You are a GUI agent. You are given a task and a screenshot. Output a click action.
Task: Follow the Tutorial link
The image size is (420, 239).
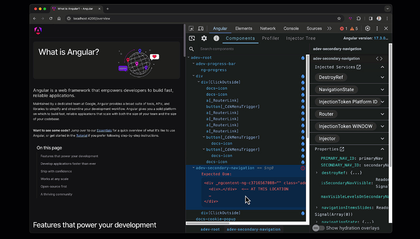click(x=82, y=136)
